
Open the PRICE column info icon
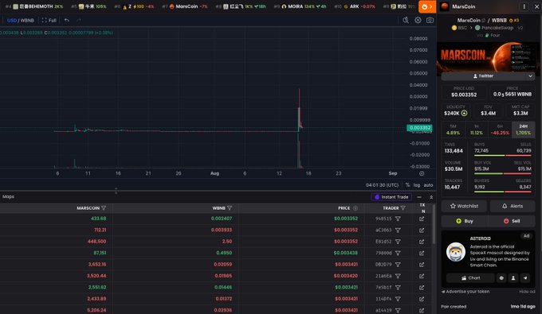(x=355, y=208)
